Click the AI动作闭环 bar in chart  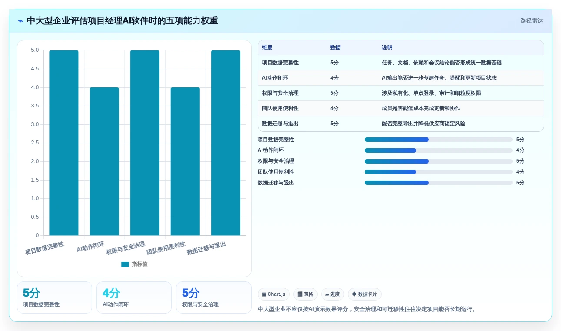coord(104,161)
